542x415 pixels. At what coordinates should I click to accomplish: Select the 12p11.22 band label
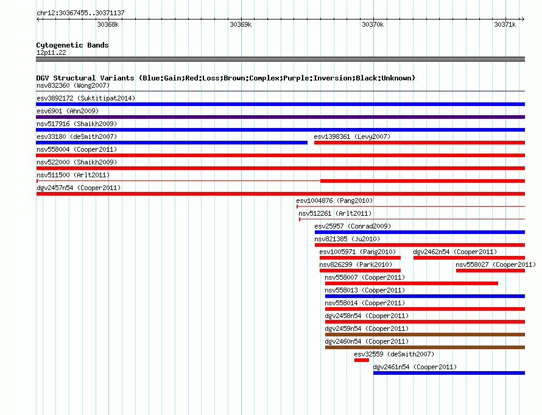[x=51, y=52]
